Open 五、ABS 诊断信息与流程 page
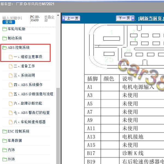This screenshot has height=164, width=164. pyautogui.click(x=33, y=94)
